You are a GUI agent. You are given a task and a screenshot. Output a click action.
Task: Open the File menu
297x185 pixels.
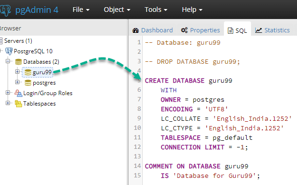click(81, 10)
